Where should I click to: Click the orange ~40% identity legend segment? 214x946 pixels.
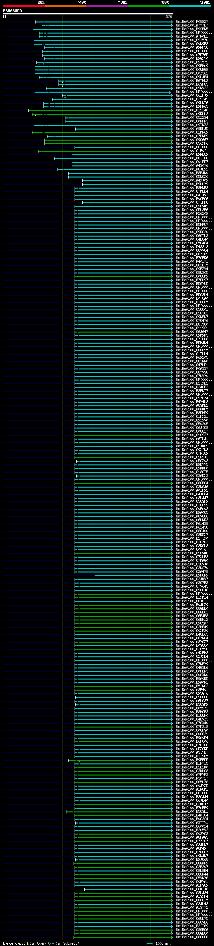[66, 6]
